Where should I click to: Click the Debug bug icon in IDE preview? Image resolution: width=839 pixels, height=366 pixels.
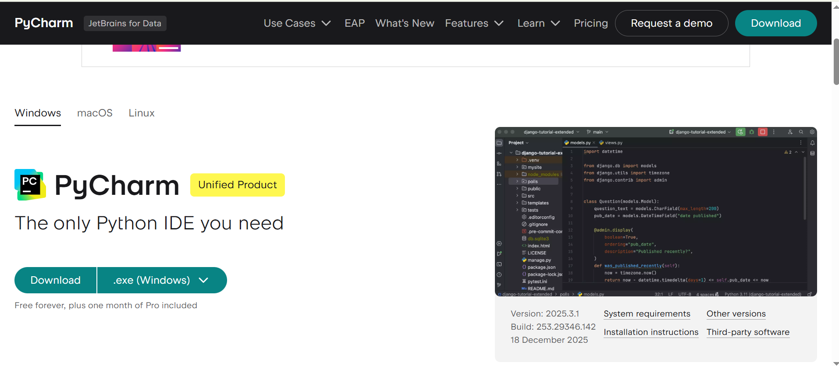pyautogui.click(x=752, y=132)
